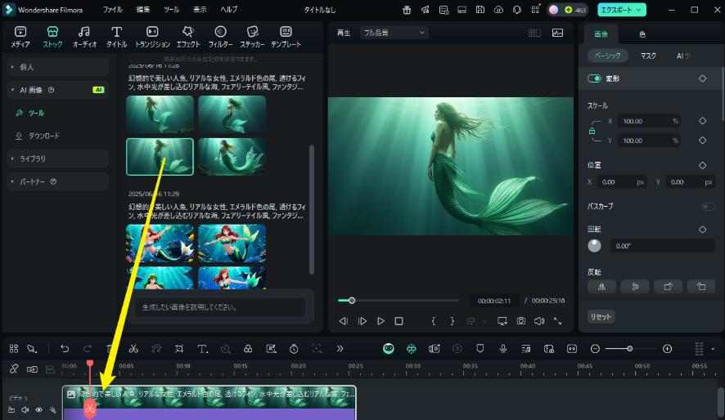Click the gift icon in title bar
This screenshot has height=420, width=725.
[407, 10]
